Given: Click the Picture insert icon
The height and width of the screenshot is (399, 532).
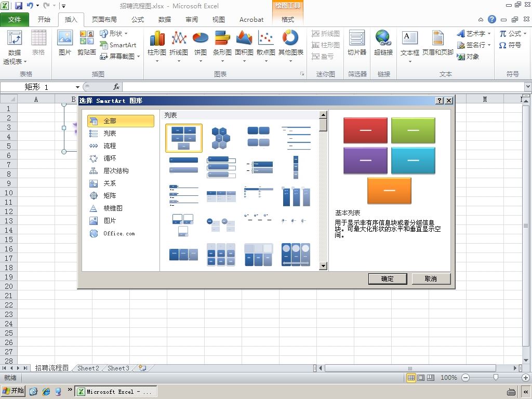Looking at the screenshot, I should pyautogui.click(x=65, y=43).
